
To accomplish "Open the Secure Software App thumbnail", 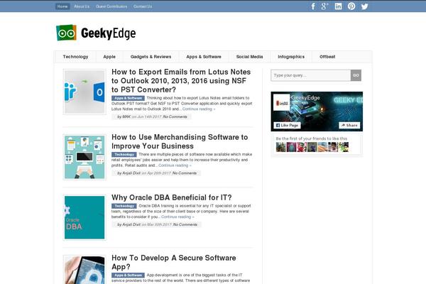I will [84, 270].
